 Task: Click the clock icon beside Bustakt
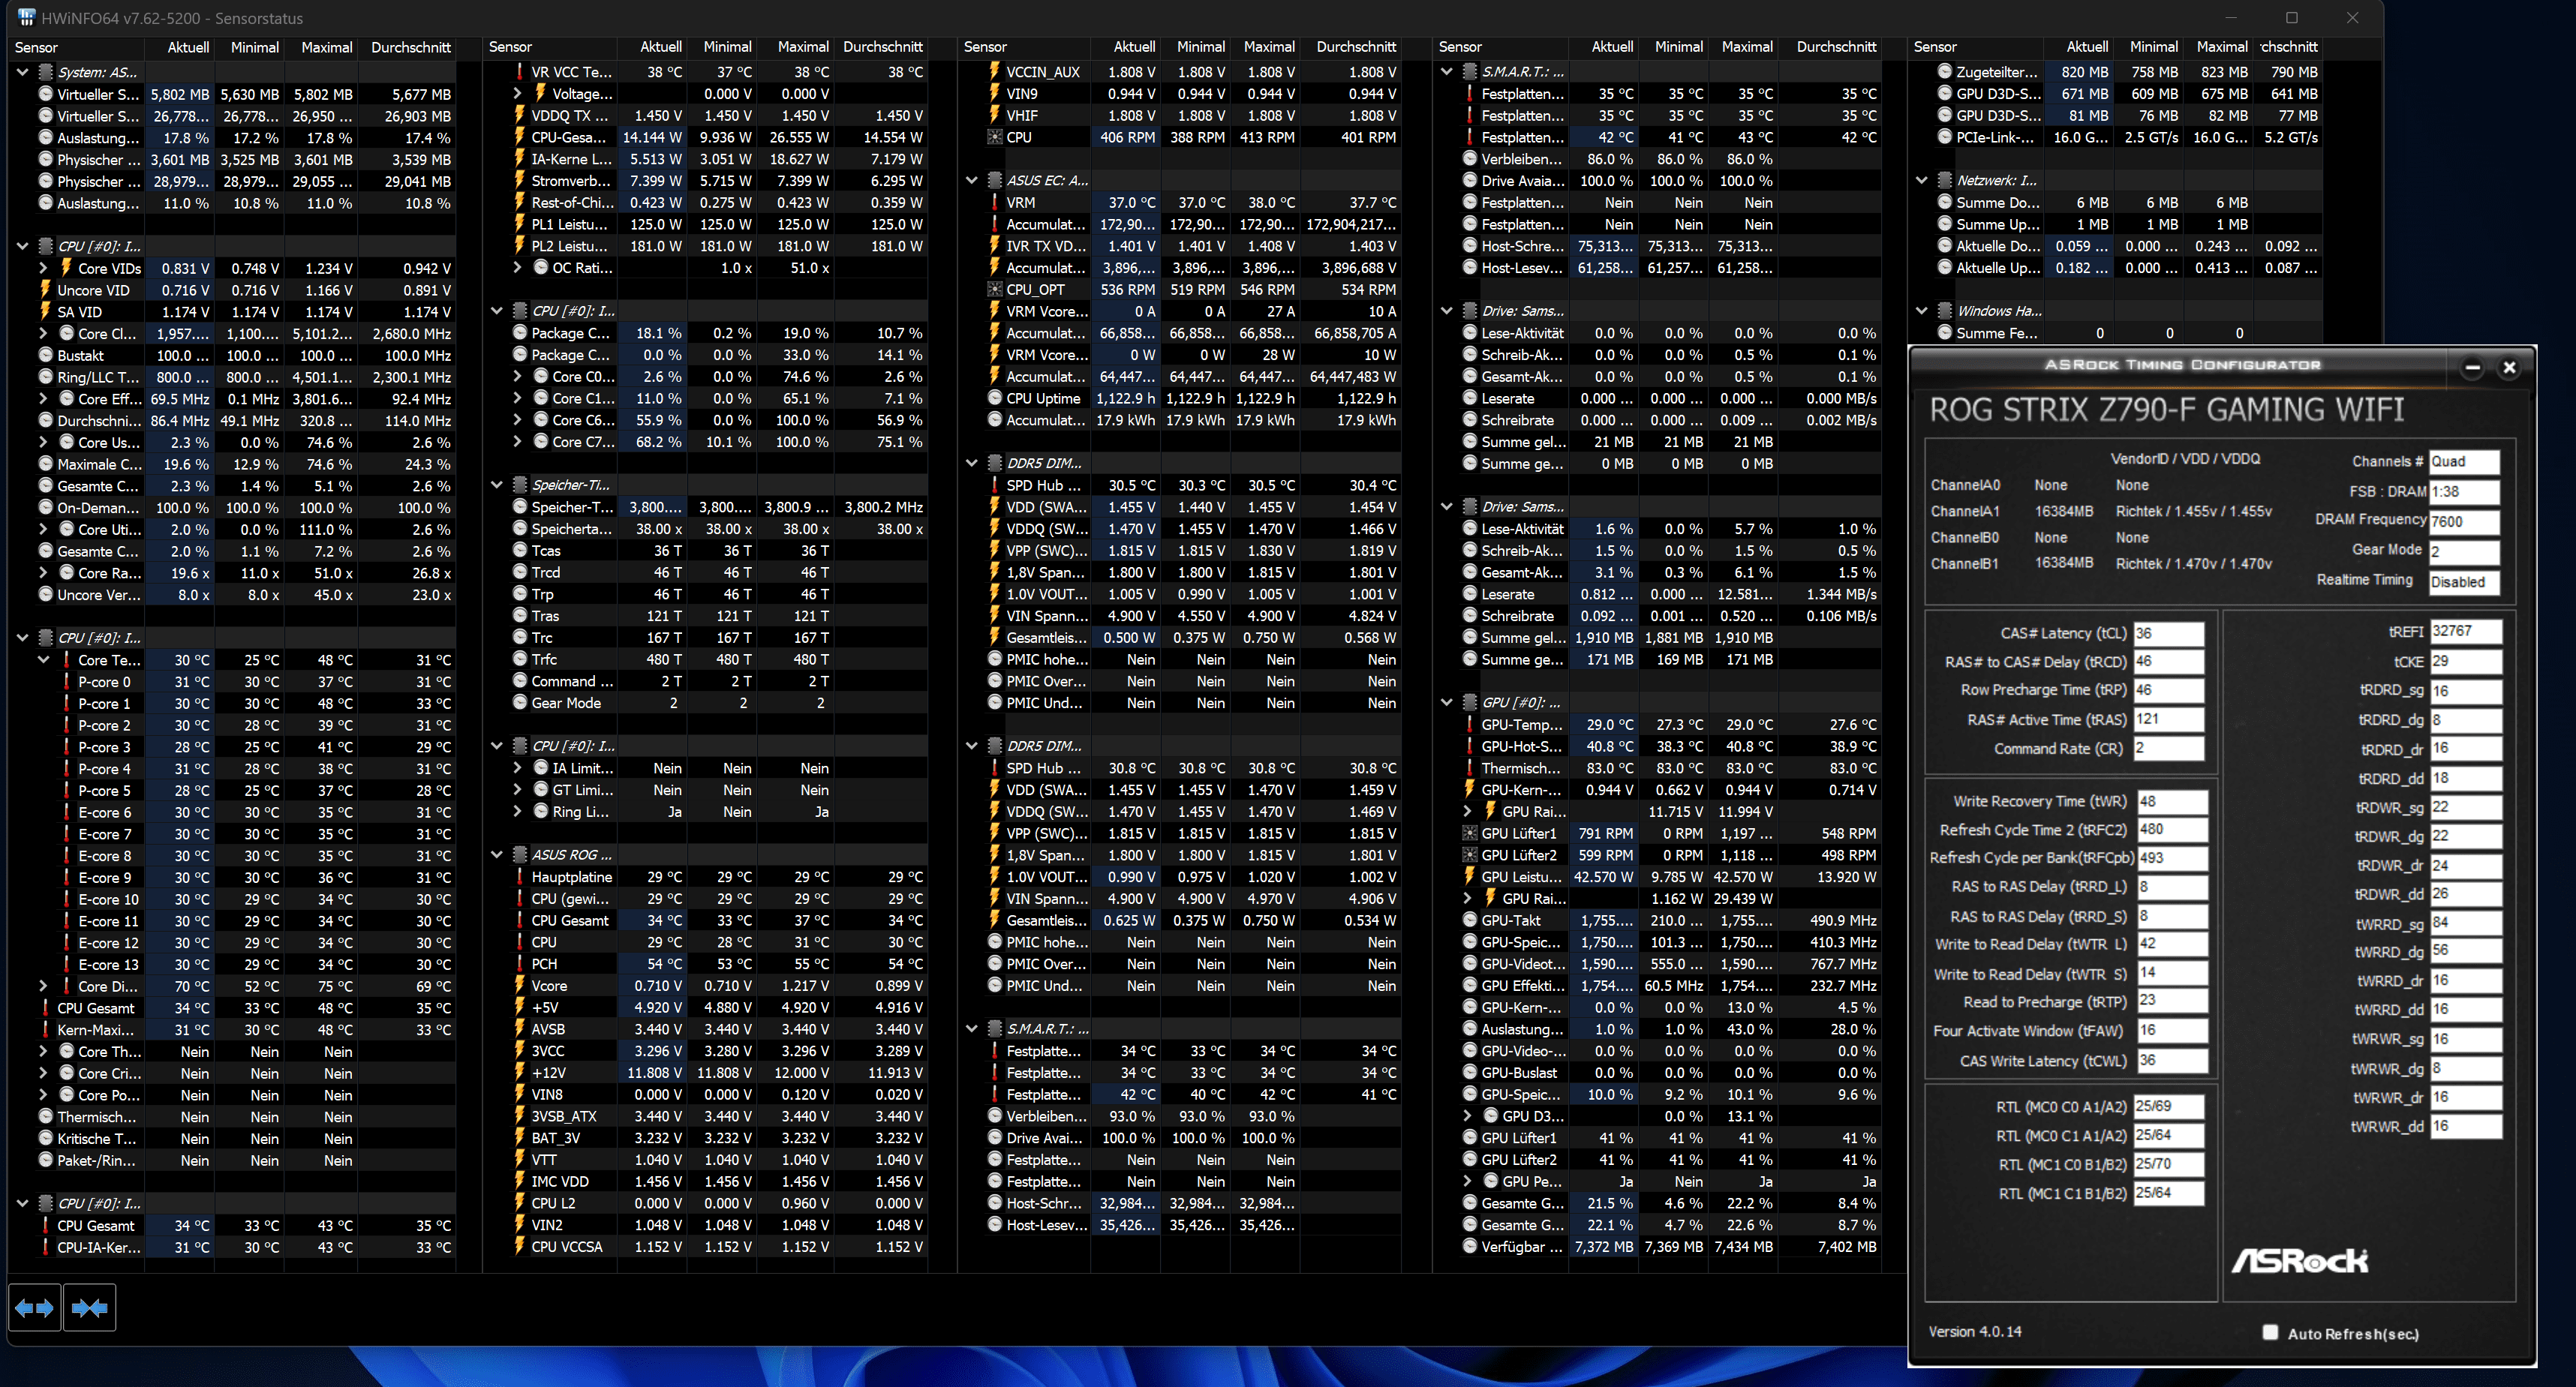click(x=46, y=355)
